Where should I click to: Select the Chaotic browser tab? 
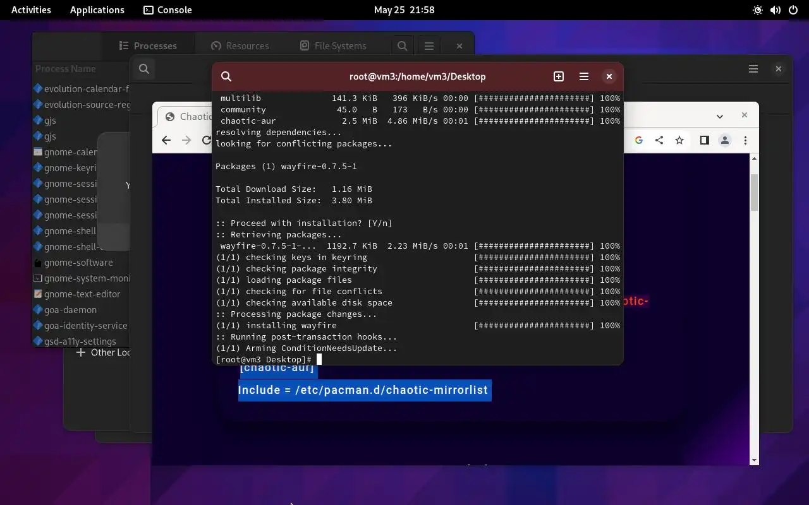click(x=186, y=117)
